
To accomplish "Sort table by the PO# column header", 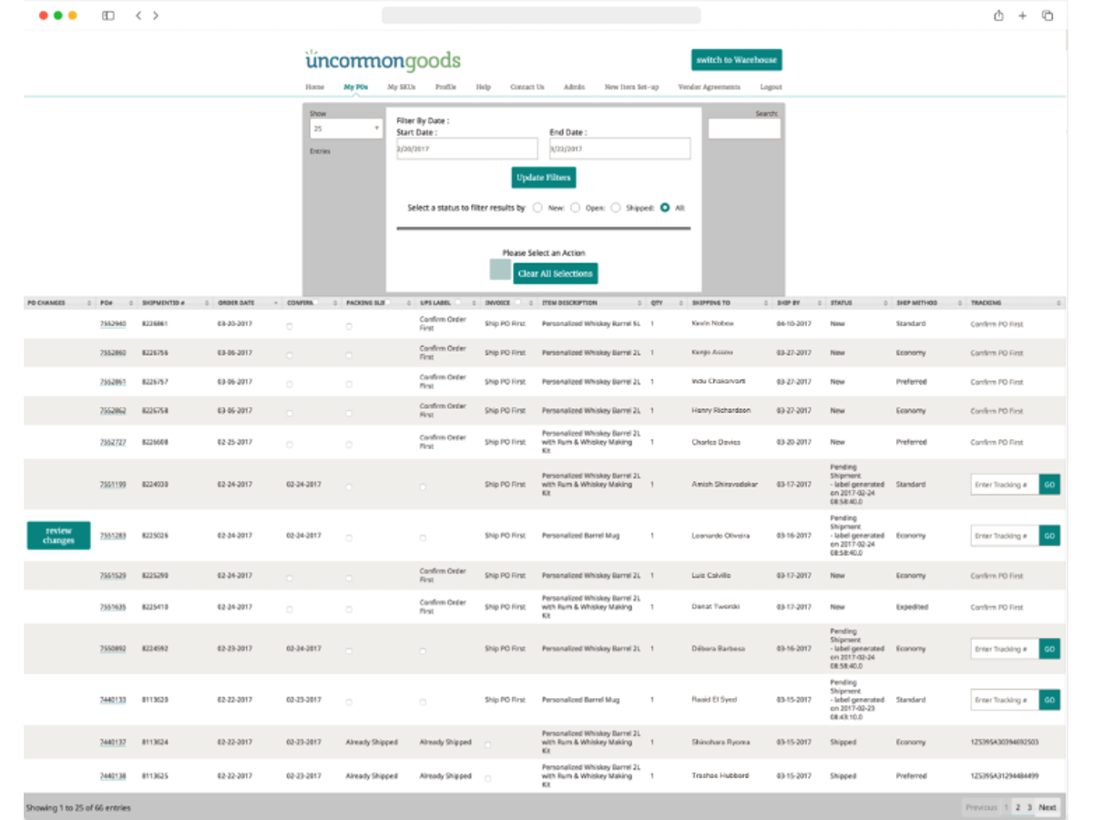I will tap(116, 302).
